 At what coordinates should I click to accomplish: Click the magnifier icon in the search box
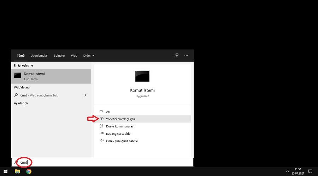[16, 162]
